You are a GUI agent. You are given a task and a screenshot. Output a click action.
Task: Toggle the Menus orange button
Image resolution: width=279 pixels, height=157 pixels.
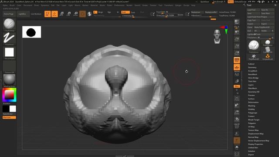(231, 2)
